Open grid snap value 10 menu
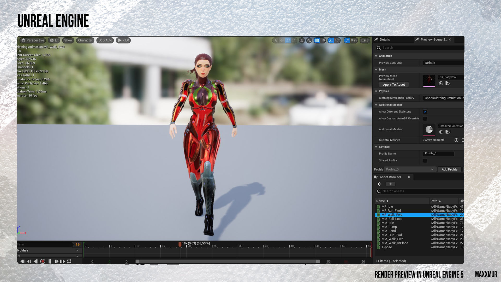501x282 pixels. point(323,40)
